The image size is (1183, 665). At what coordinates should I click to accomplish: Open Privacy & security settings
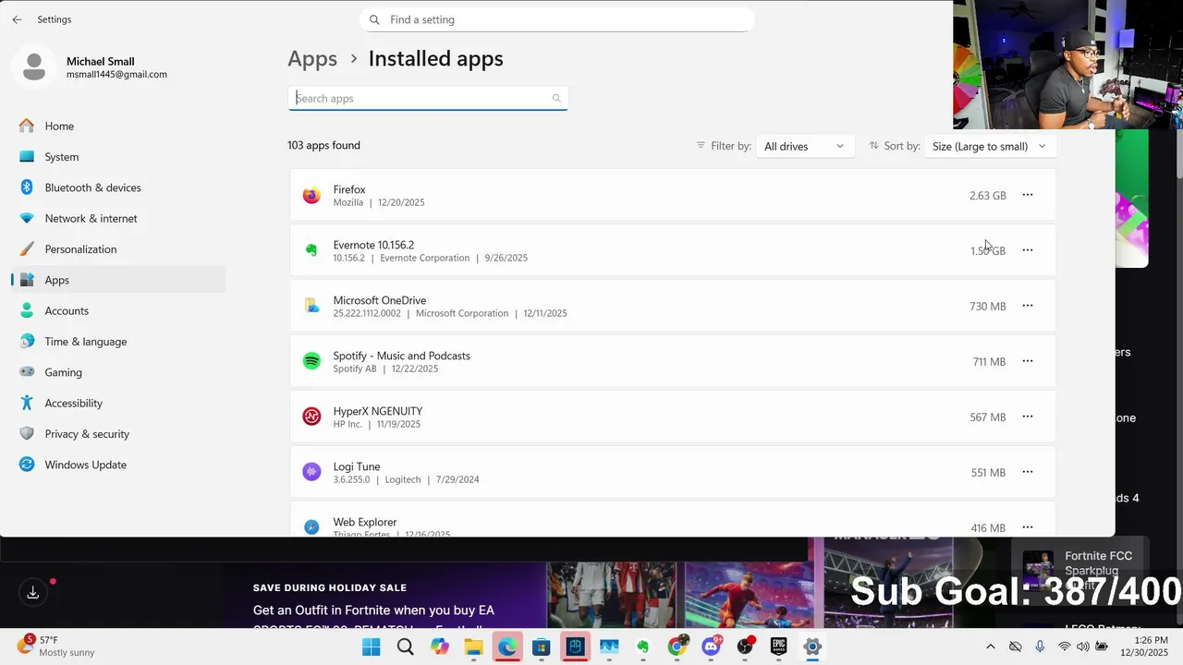[118, 434]
